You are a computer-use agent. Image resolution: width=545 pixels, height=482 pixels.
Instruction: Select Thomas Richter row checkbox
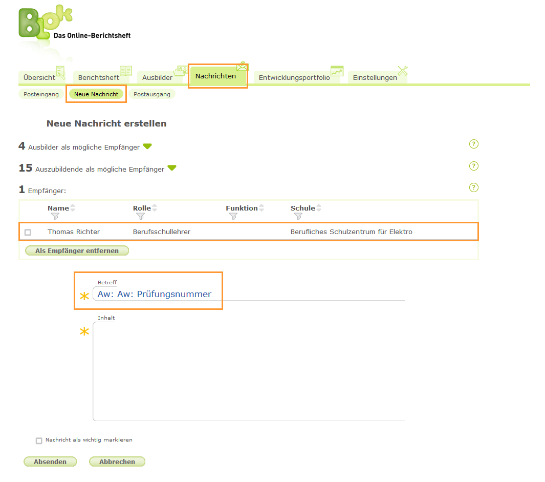pos(28,232)
